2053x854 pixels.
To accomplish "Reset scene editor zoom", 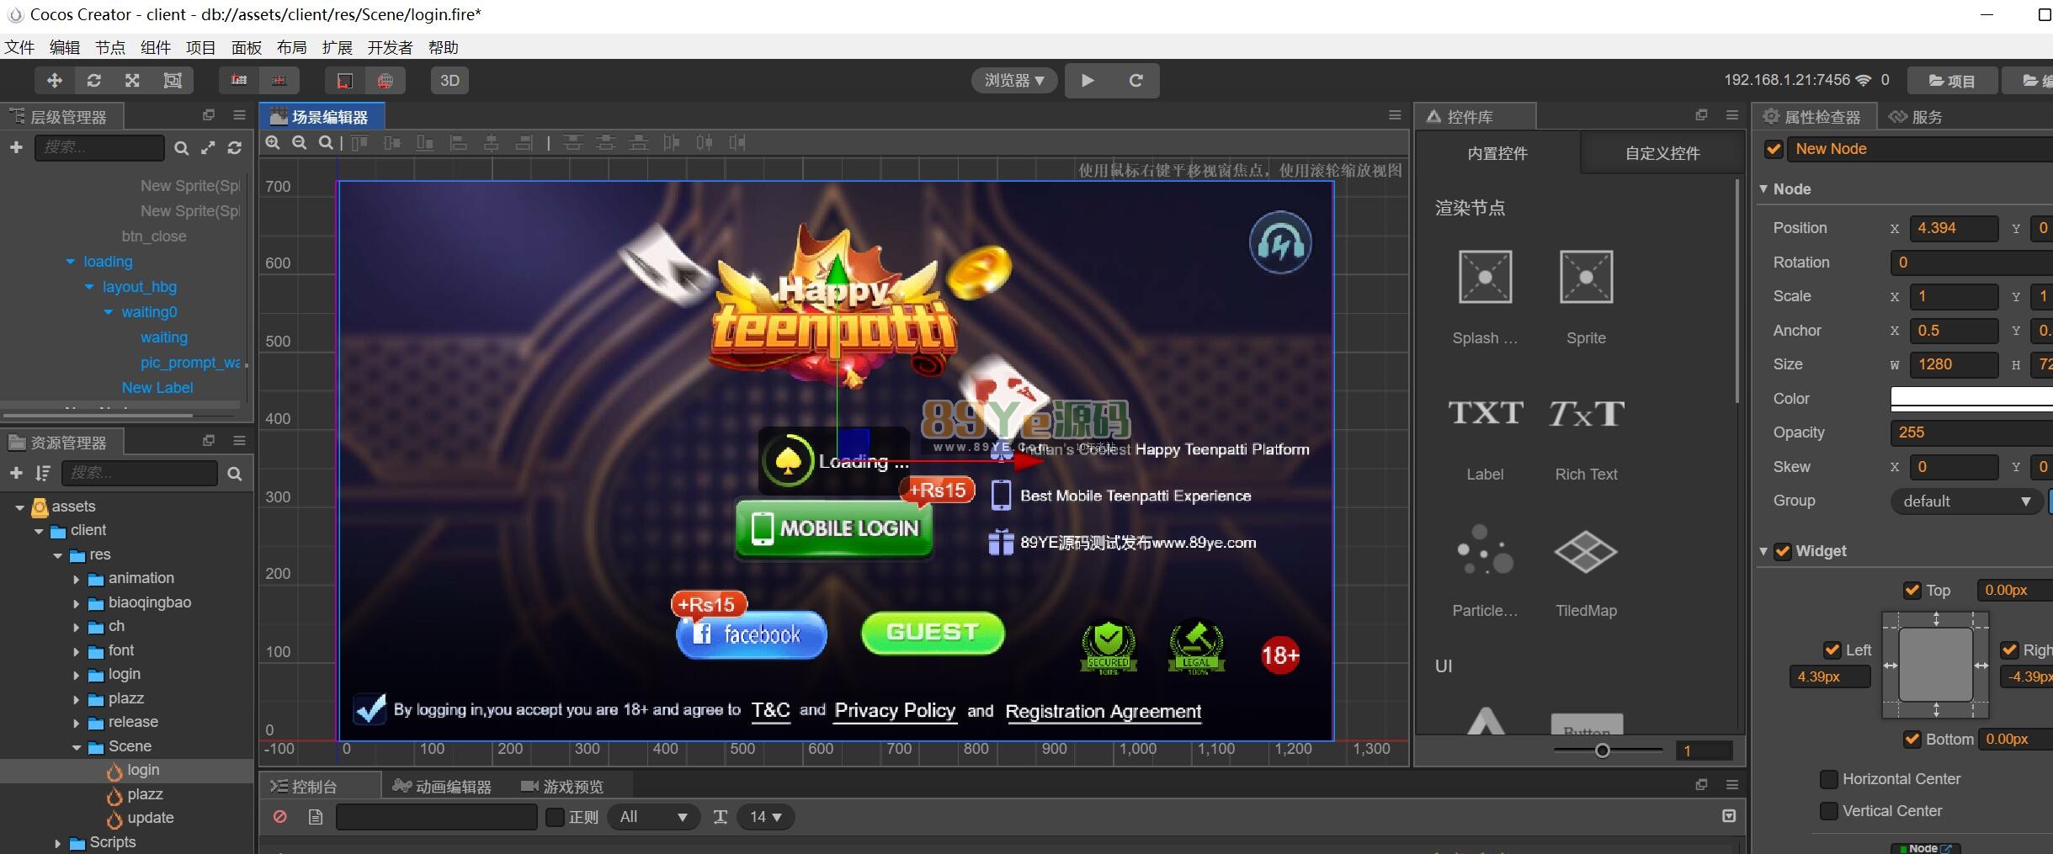I will [326, 143].
